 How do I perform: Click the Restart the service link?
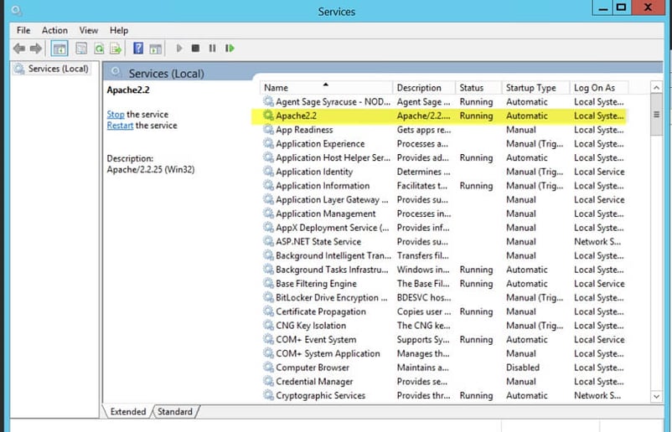pyautogui.click(x=120, y=126)
